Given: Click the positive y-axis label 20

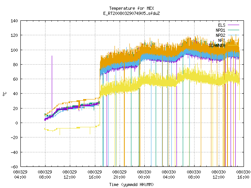Looking at the screenshot, I should (16, 108).
